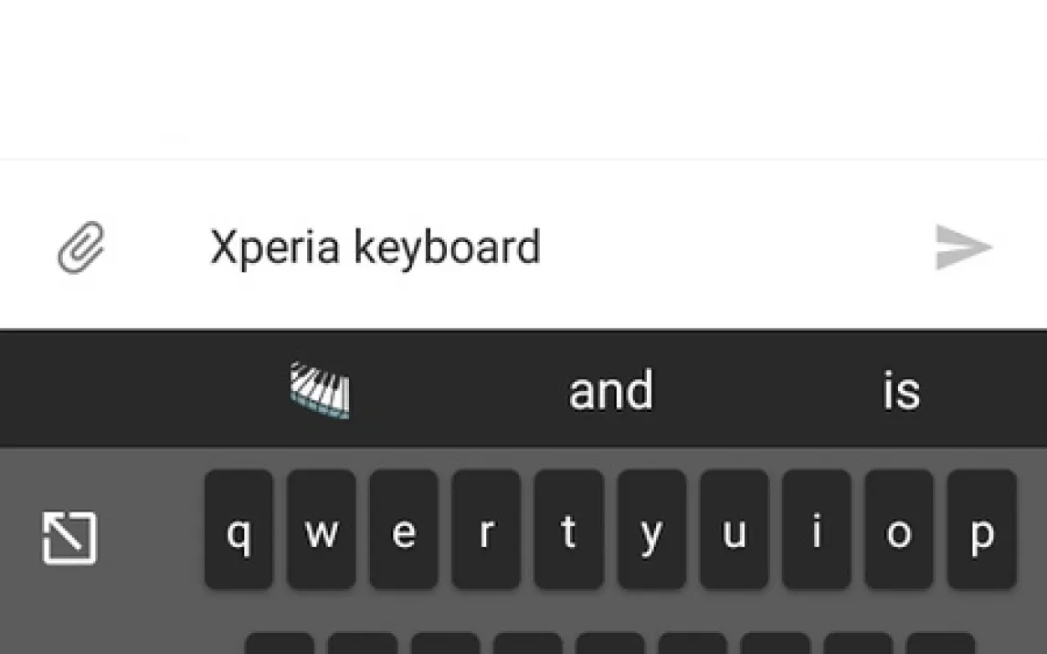Tap the e key
Viewport: 1047px width, 654px height.
(404, 531)
